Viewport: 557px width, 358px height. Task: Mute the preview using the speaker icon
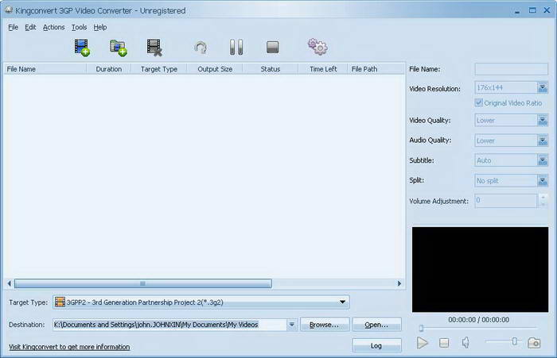[x=465, y=342]
